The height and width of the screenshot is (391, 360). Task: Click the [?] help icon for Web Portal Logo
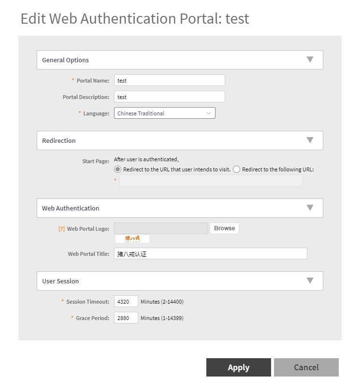[61, 229]
